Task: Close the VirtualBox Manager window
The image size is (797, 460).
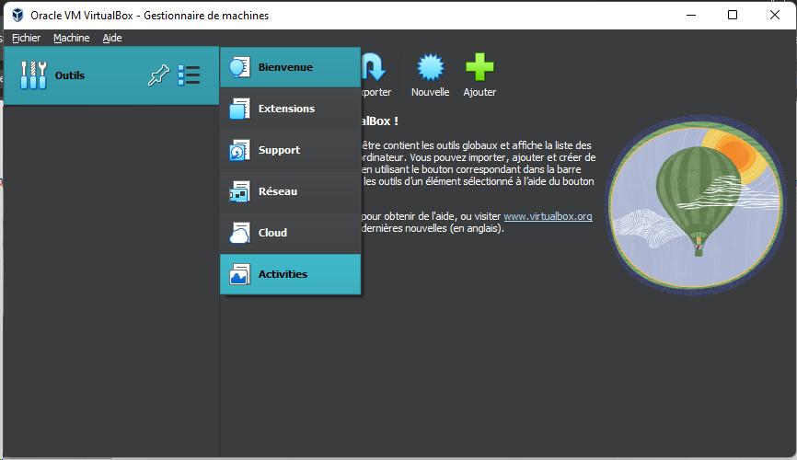Action: coord(775,16)
